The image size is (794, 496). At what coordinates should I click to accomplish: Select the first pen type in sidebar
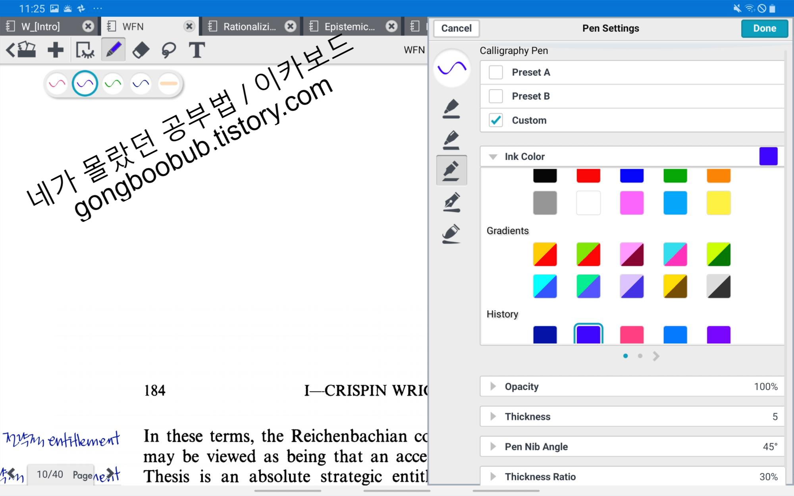click(451, 109)
